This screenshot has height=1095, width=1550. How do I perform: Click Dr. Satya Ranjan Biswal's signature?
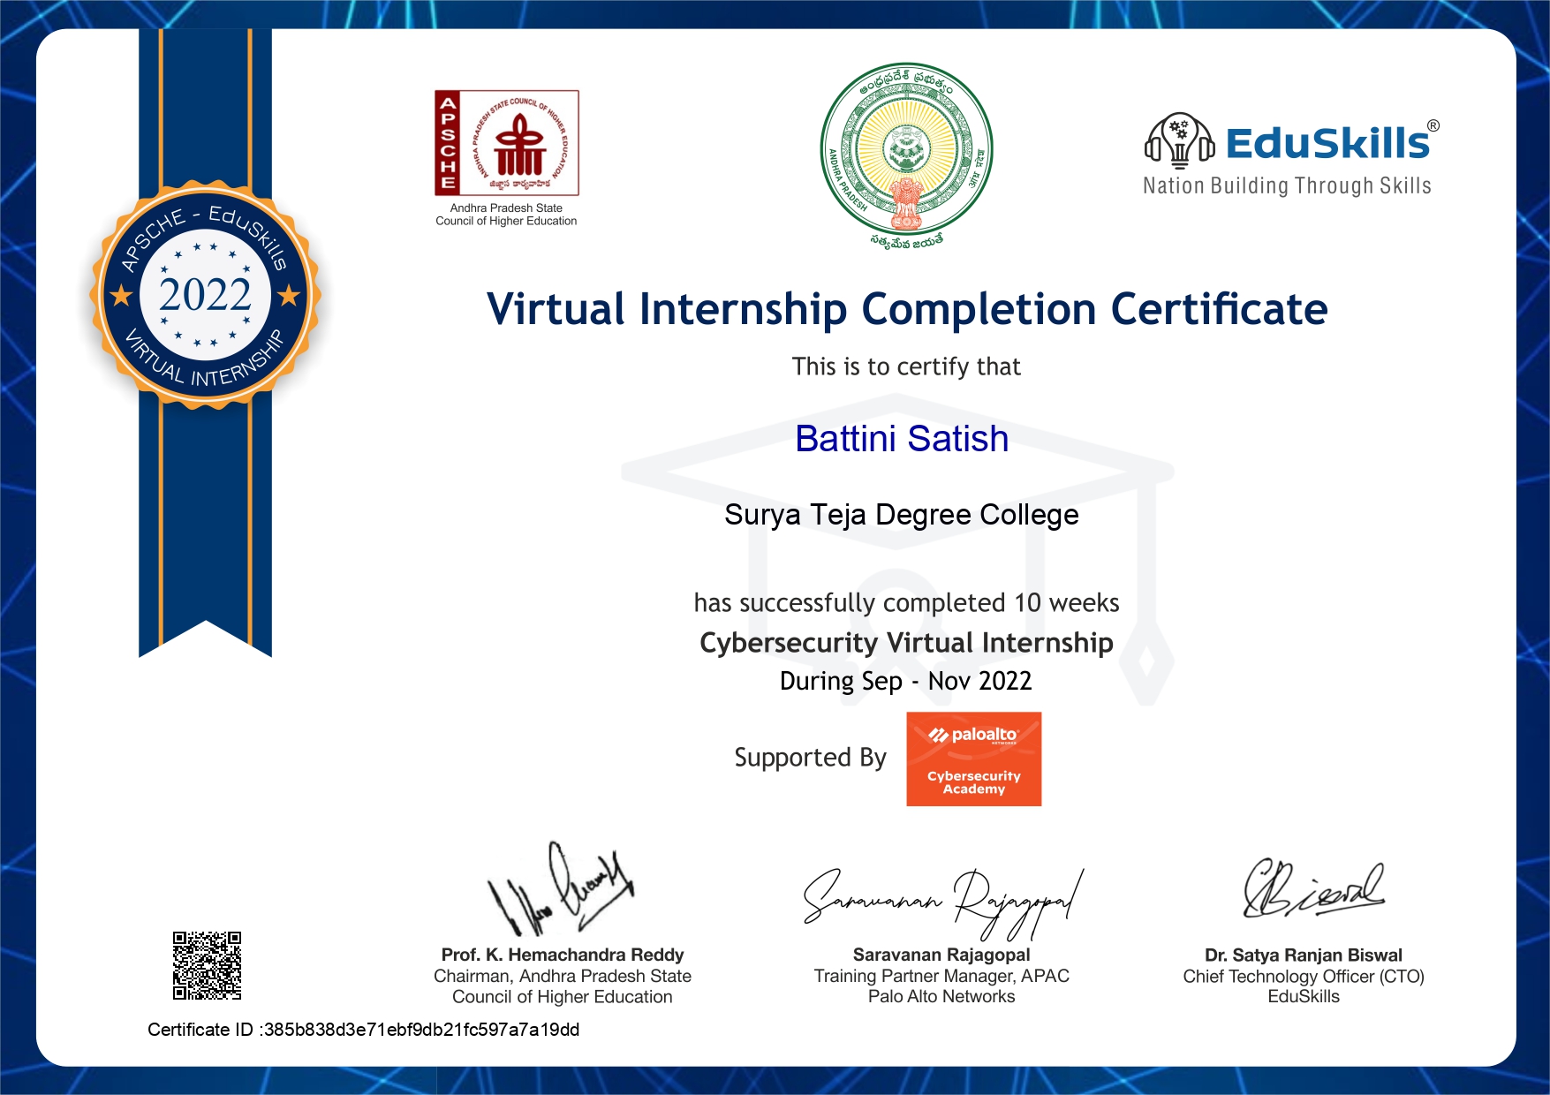click(1312, 889)
